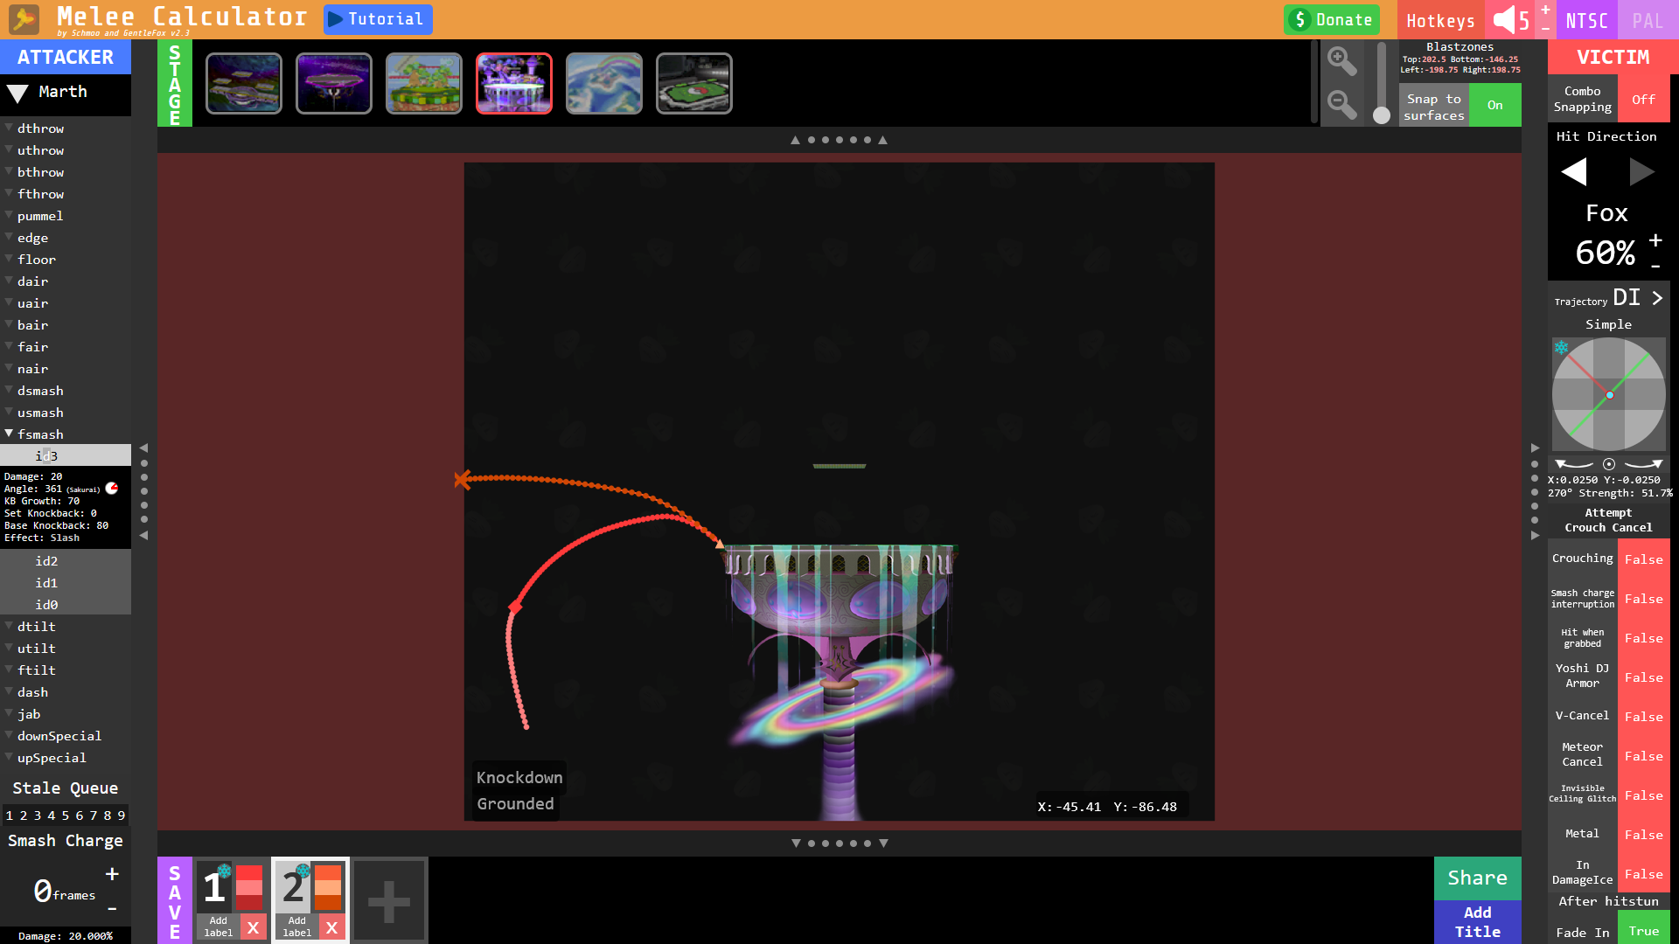The width and height of the screenshot is (1679, 944).
Task: Advance to next DI trajectory mode
Action: pyautogui.click(x=1657, y=298)
